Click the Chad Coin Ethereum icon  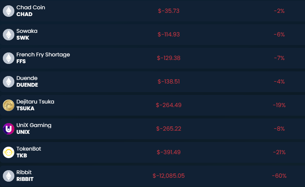click(8, 11)
